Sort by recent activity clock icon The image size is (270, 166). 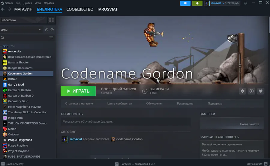[46, 30]
